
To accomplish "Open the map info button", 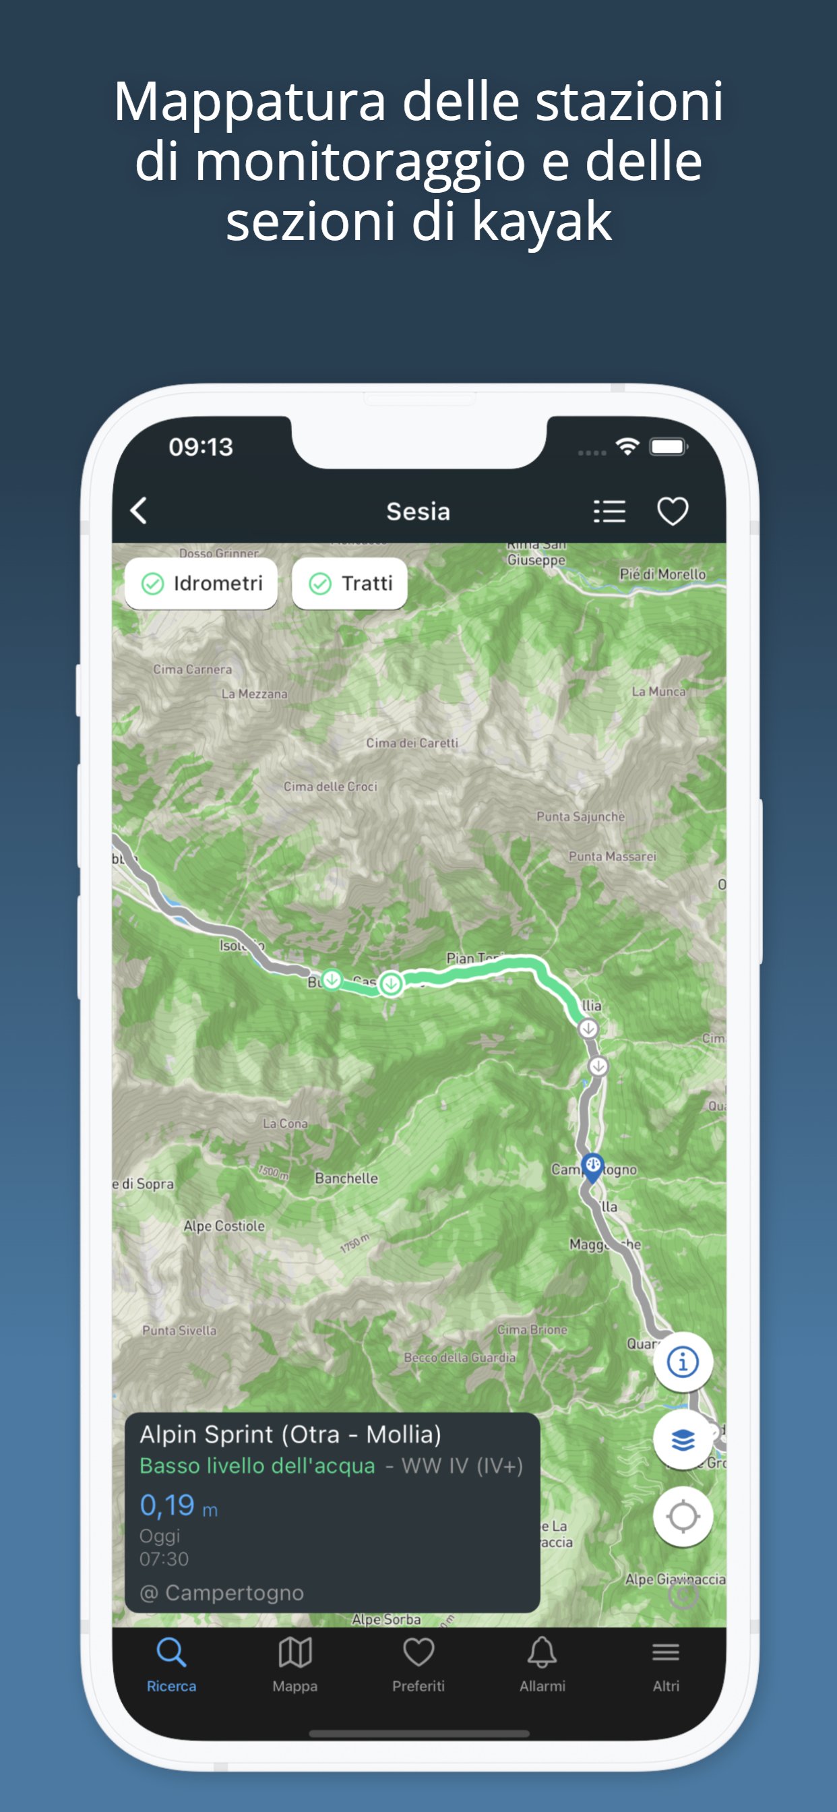I will click(682, 1362).
